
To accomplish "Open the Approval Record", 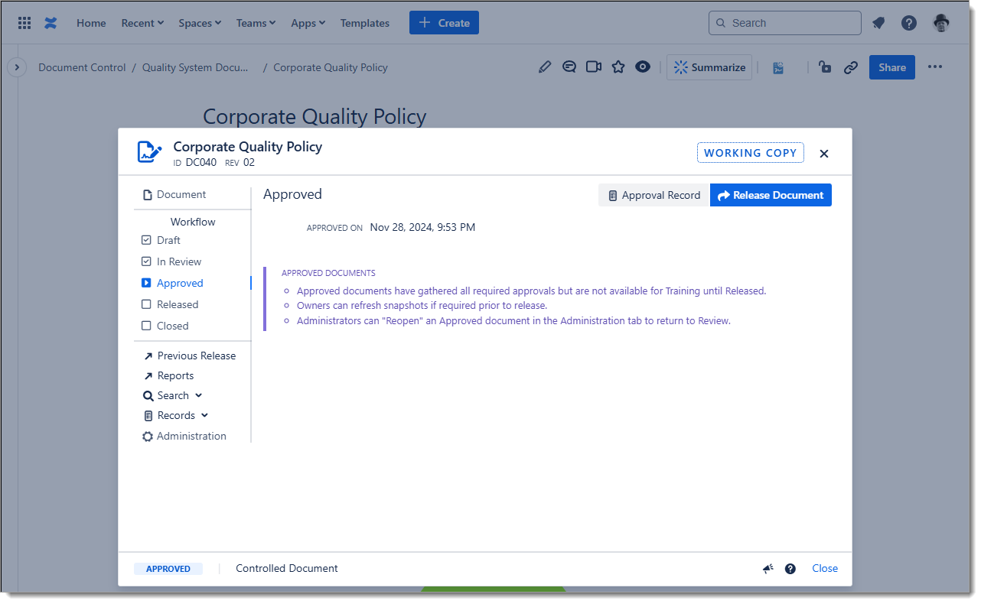I will pos(654,195).
